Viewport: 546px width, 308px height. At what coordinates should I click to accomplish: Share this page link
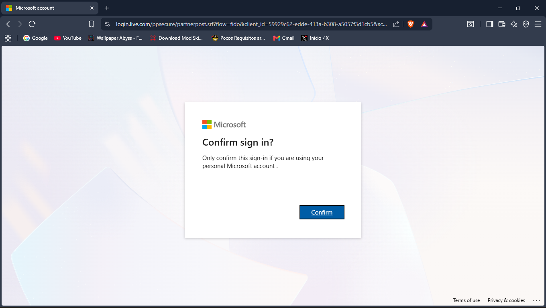(396, 24)
